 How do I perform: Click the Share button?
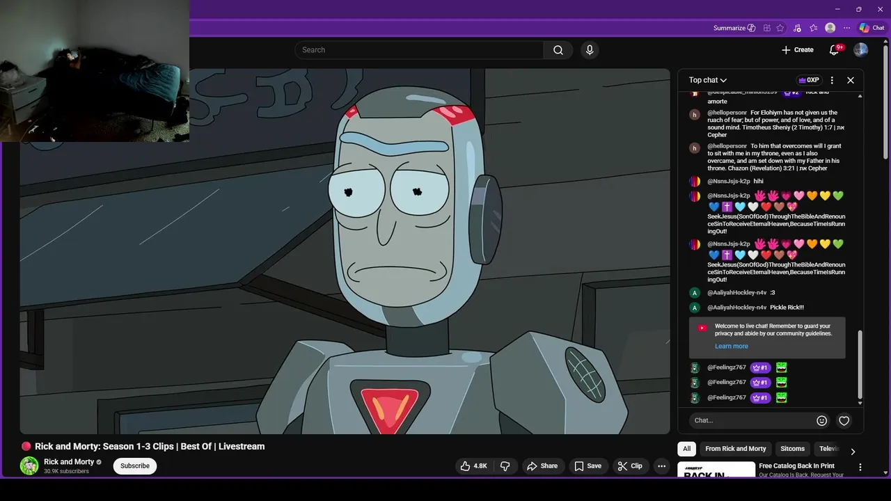(x=542, y=466)
